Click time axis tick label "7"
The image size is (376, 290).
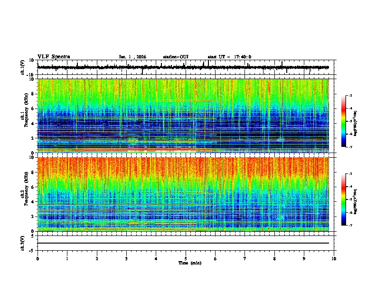coord(245,259)
